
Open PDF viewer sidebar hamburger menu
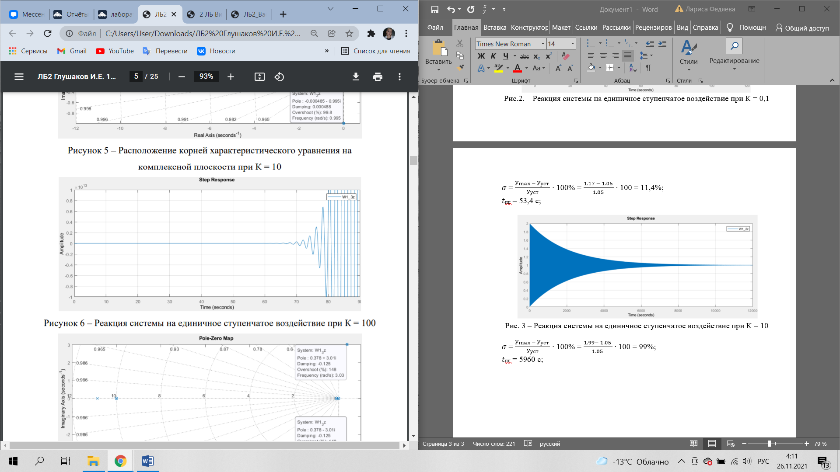coord(19,76)
